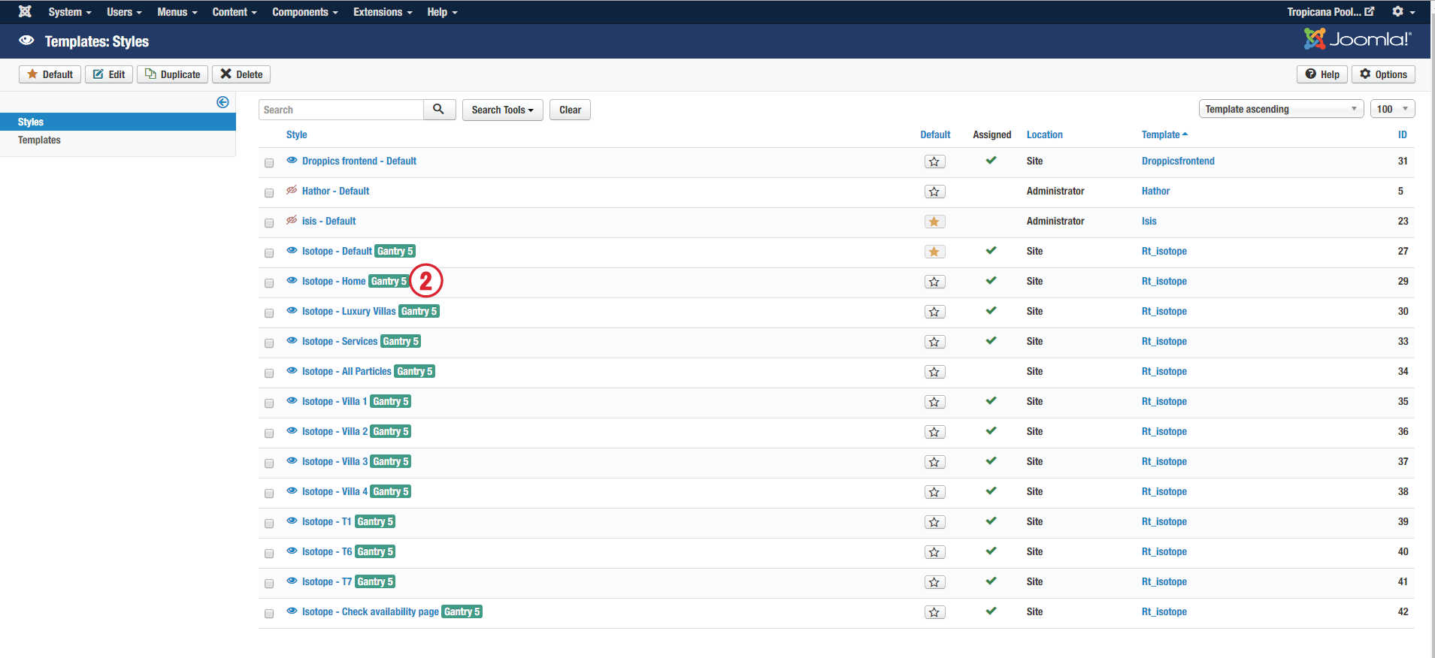Check the Isotope - Check availability page box
Viewport: 1435px width, 658px height.
click(269, 614)
